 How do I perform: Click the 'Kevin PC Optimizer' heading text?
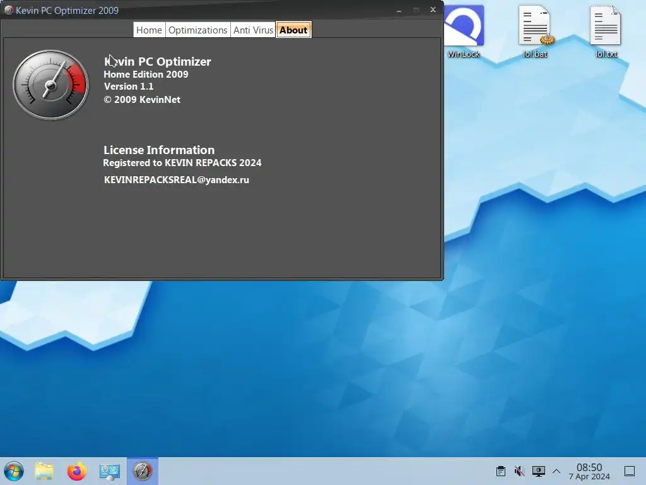158,61
